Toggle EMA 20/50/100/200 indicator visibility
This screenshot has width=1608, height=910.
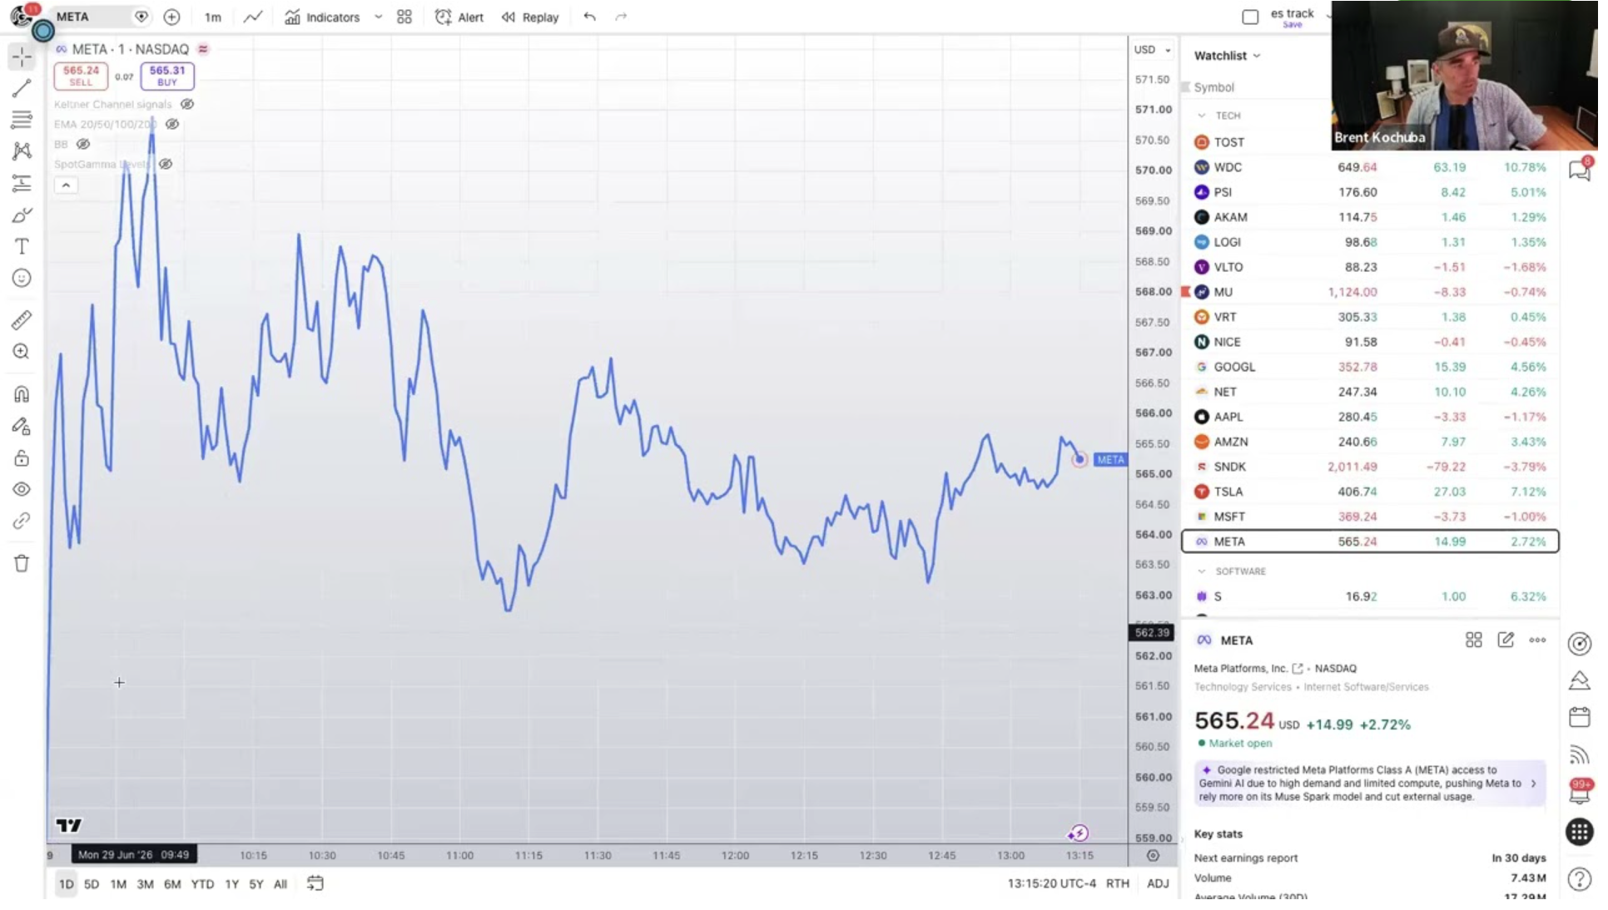172,124
